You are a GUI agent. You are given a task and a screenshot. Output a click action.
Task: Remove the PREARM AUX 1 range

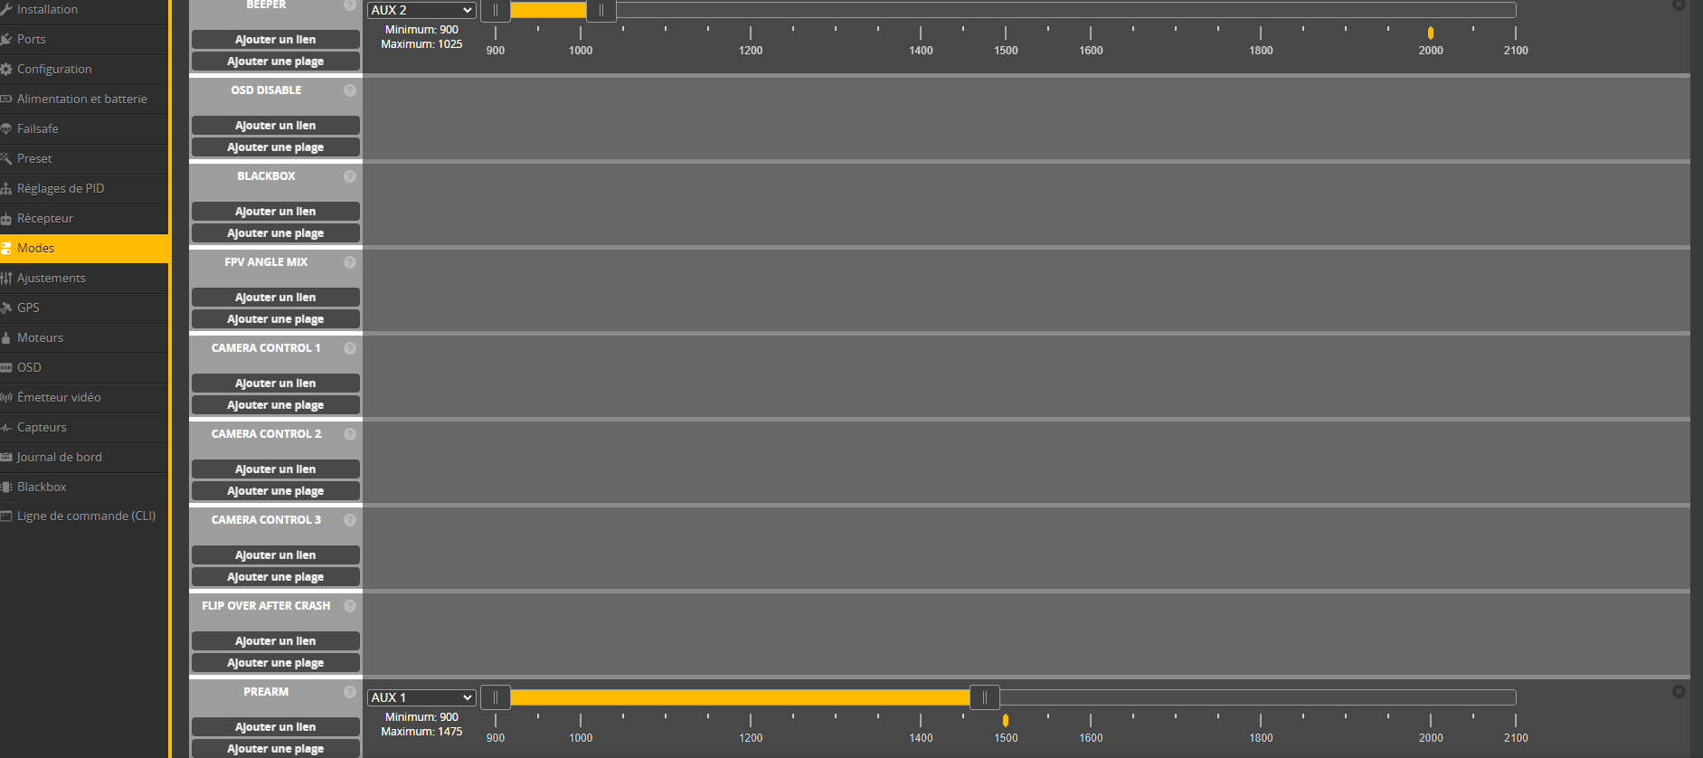point(1679,691)
